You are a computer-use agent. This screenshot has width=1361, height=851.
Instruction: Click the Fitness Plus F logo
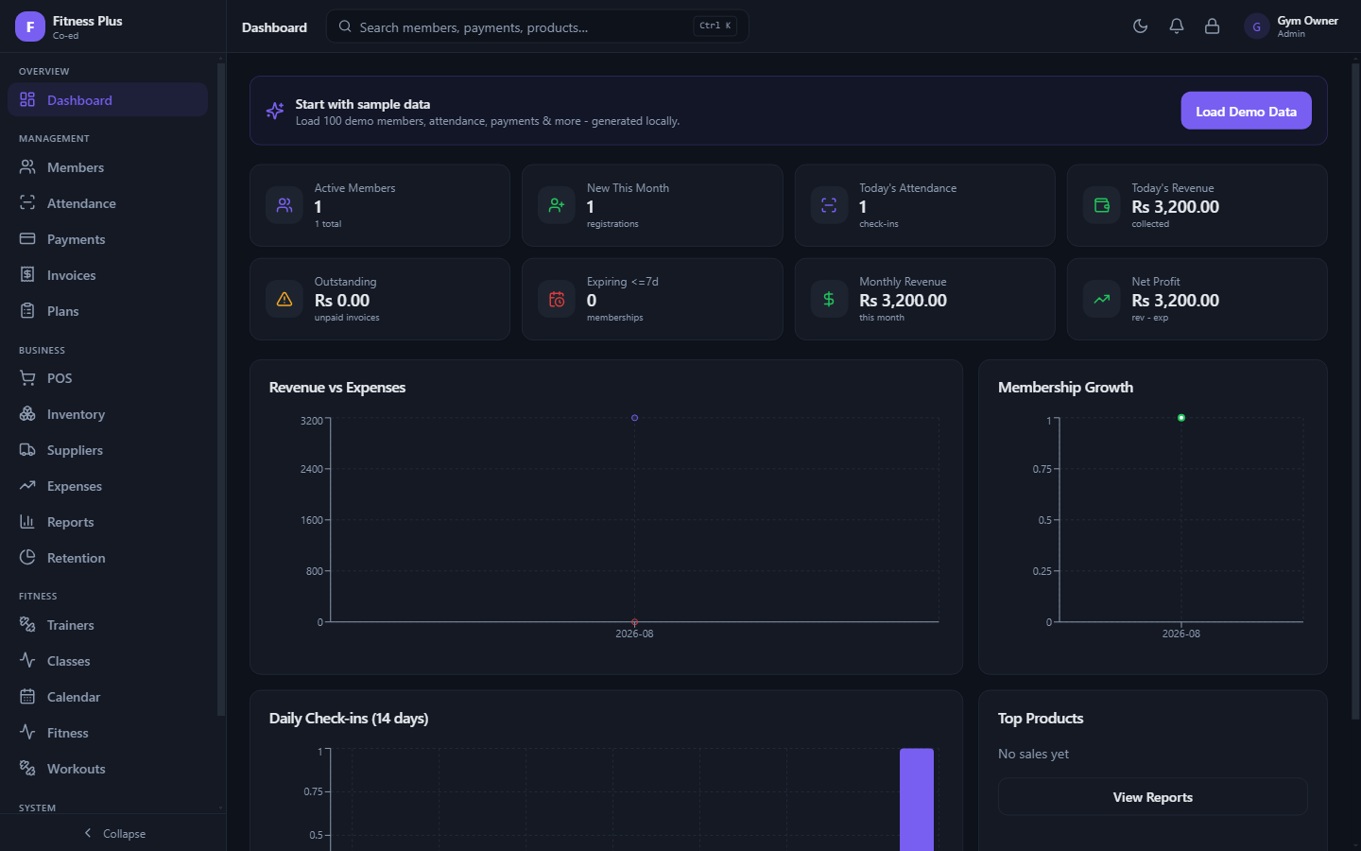[x=30, y=26]
